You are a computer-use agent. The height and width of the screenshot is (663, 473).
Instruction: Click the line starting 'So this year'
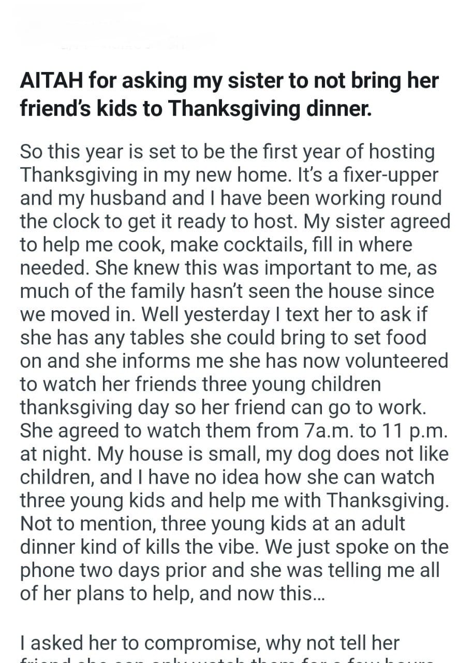point(227,152)
